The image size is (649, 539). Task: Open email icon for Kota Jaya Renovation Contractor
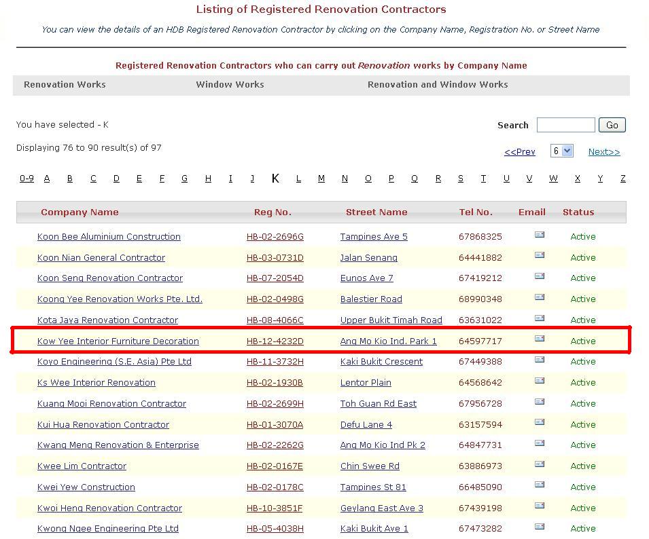point(540,318)
